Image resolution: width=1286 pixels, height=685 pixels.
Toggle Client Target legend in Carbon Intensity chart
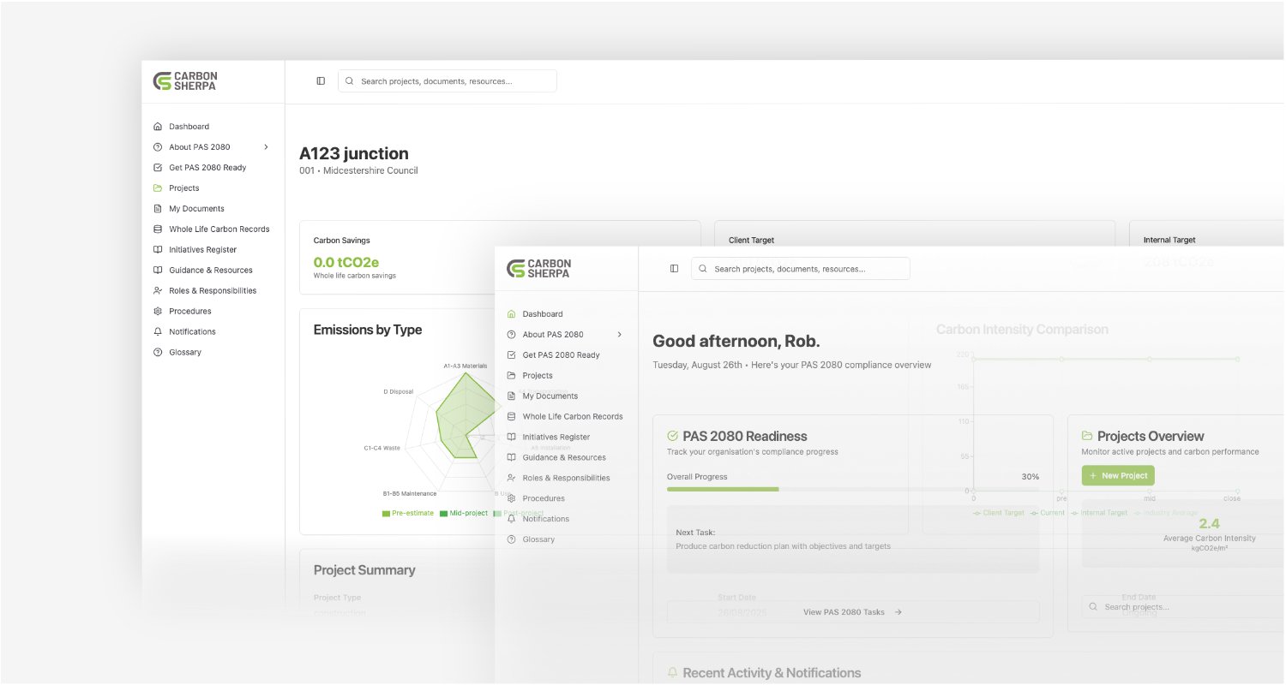pyautogui.click(x=999, y=513)
